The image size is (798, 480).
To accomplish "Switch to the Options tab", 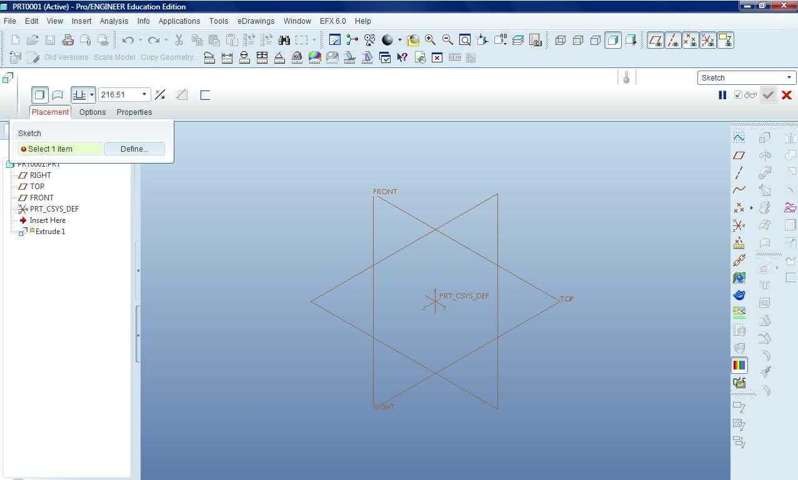I will [92, 112].
